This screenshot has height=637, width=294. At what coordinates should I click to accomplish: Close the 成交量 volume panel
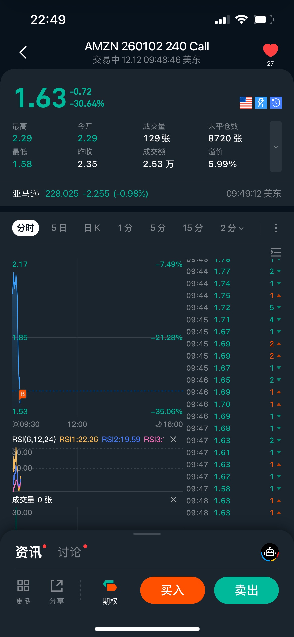click(x=173, y=500)
